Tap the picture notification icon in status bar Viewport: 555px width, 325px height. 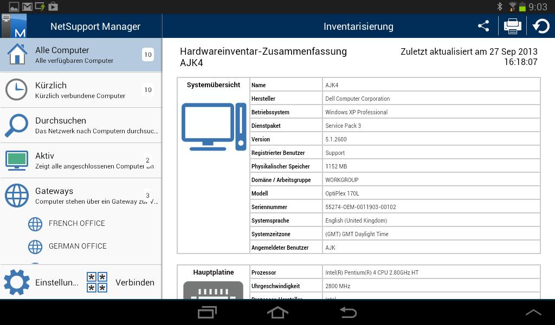coord(14,6)
